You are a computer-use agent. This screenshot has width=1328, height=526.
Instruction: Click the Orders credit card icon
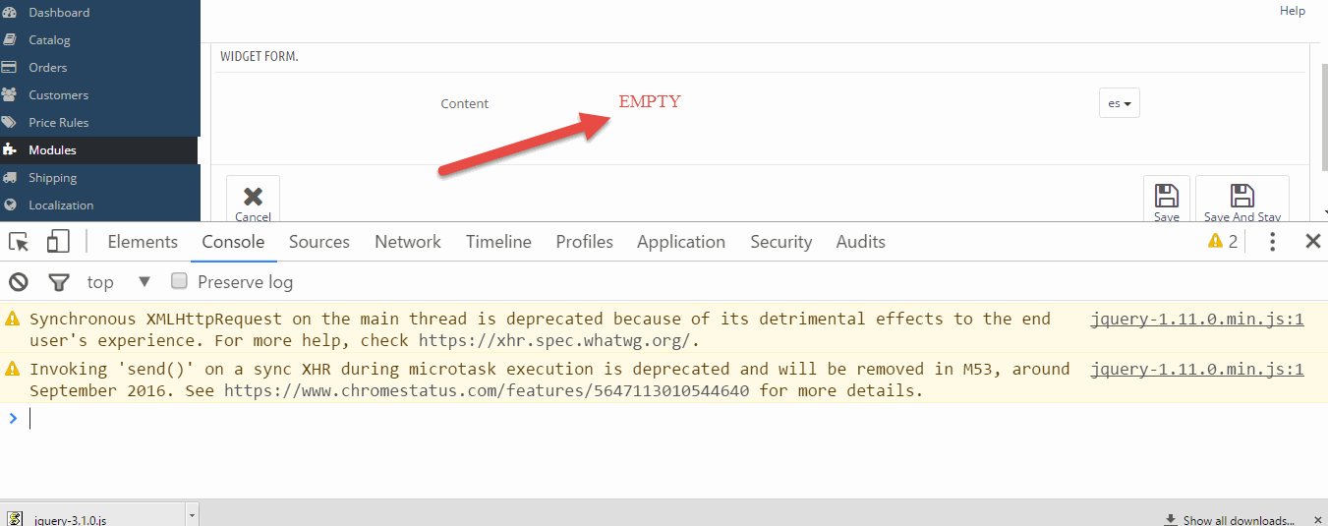click(10, 68)
